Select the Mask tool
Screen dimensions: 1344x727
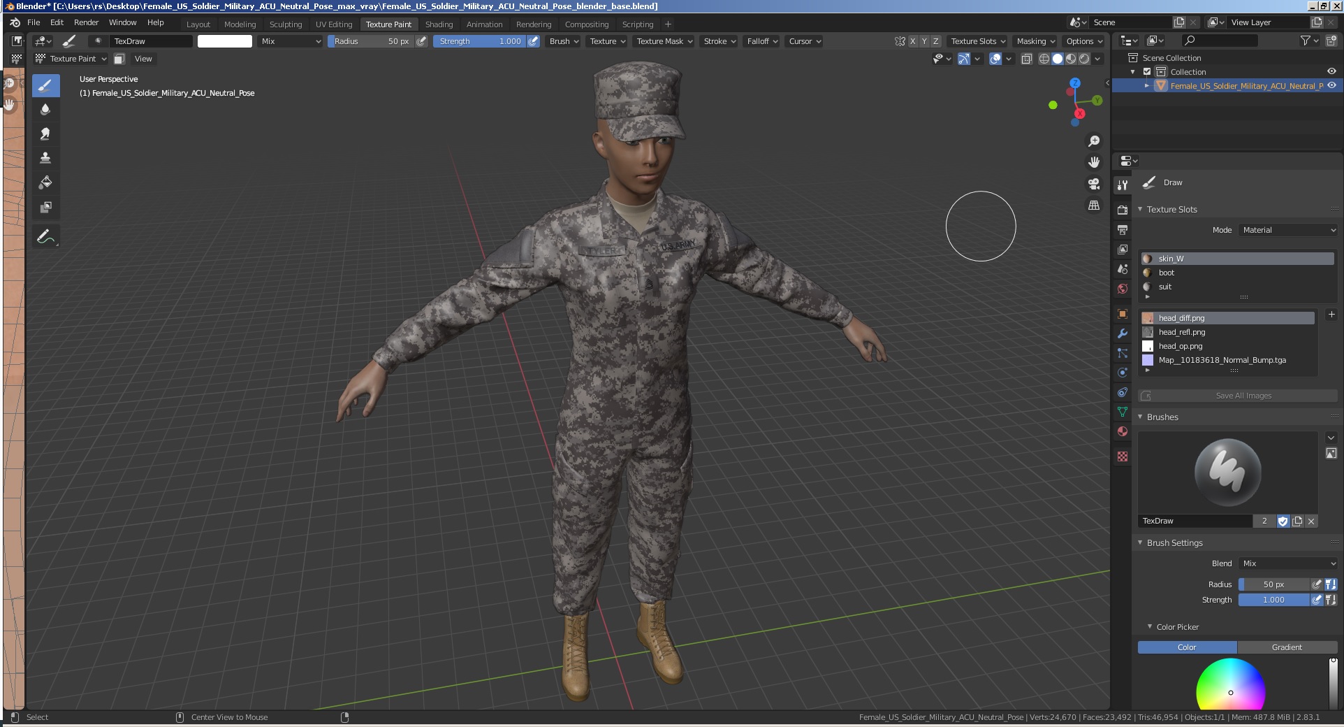click(45, 208)
